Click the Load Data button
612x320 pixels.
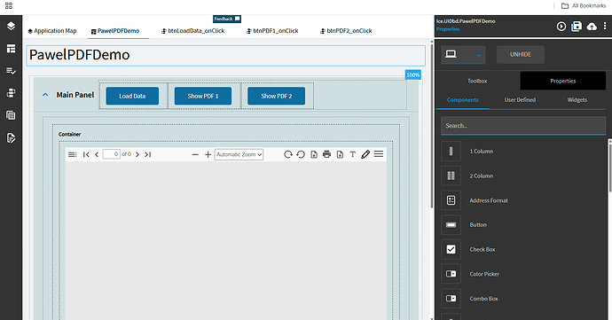point(132,96)
